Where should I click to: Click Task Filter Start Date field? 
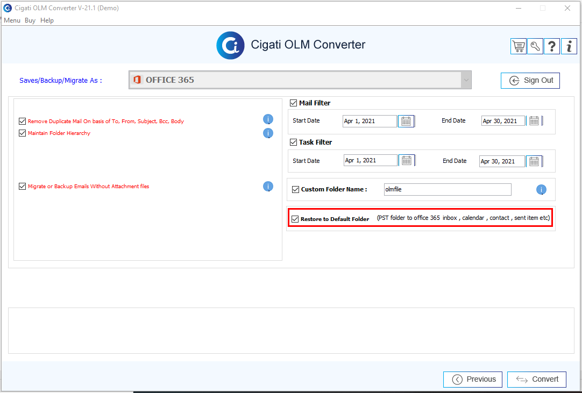[x=371, y=160]
